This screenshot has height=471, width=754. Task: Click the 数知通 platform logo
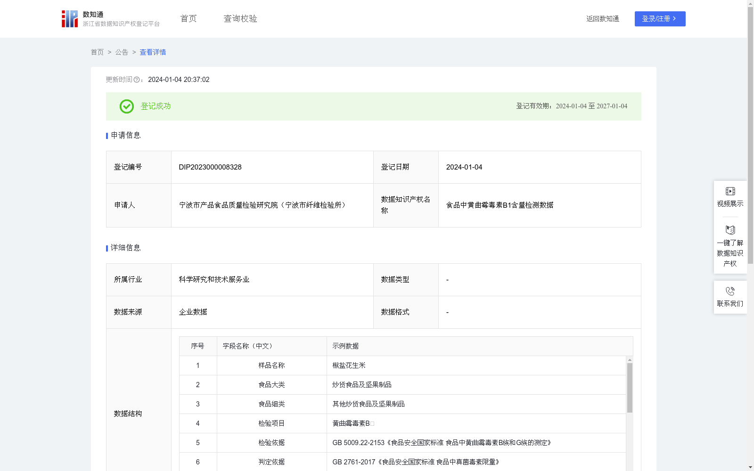coord(110,19)
